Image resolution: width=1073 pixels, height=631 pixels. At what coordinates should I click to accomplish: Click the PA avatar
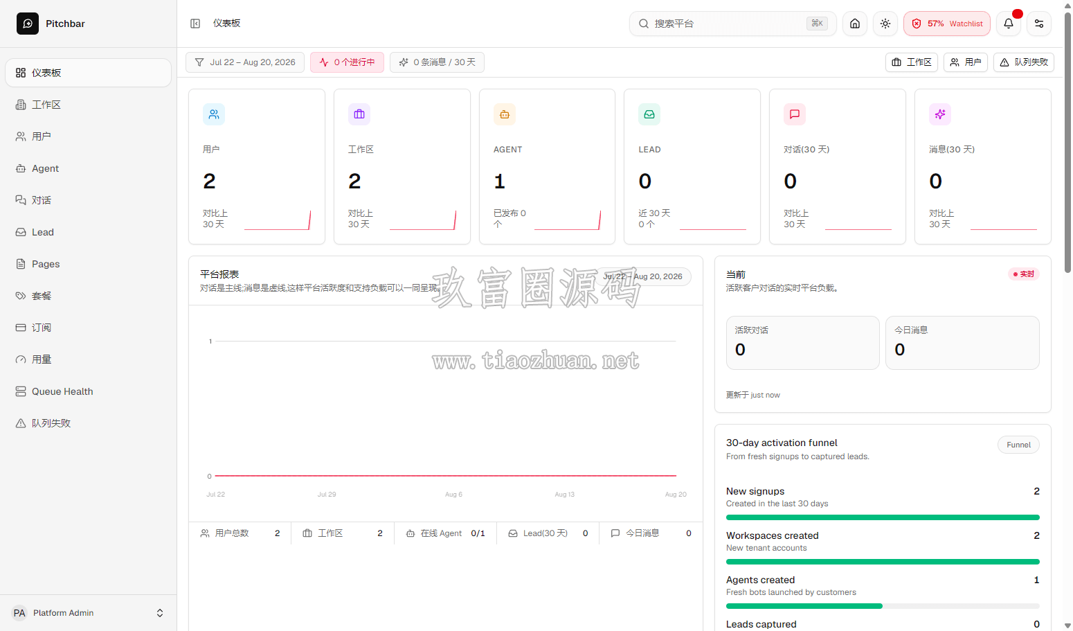pyautogui.click(x=19, y=613)
